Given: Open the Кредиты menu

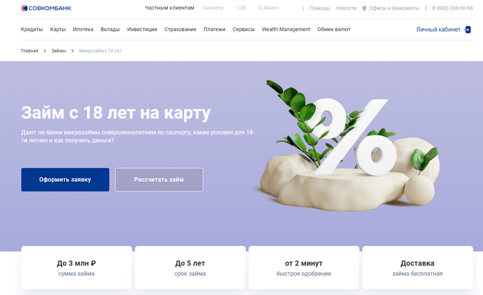Looking at the screenshot, I should point(32,30).
